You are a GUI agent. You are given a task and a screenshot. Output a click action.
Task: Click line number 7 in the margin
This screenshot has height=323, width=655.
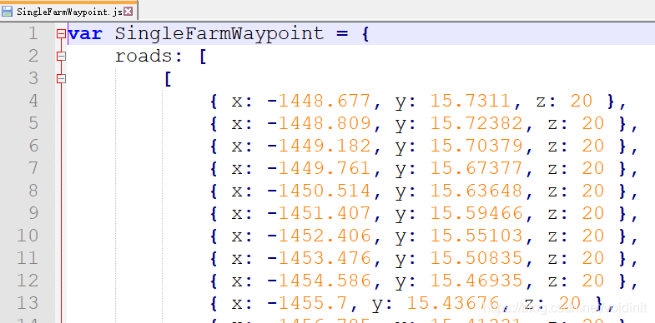(x=33, y=169)
